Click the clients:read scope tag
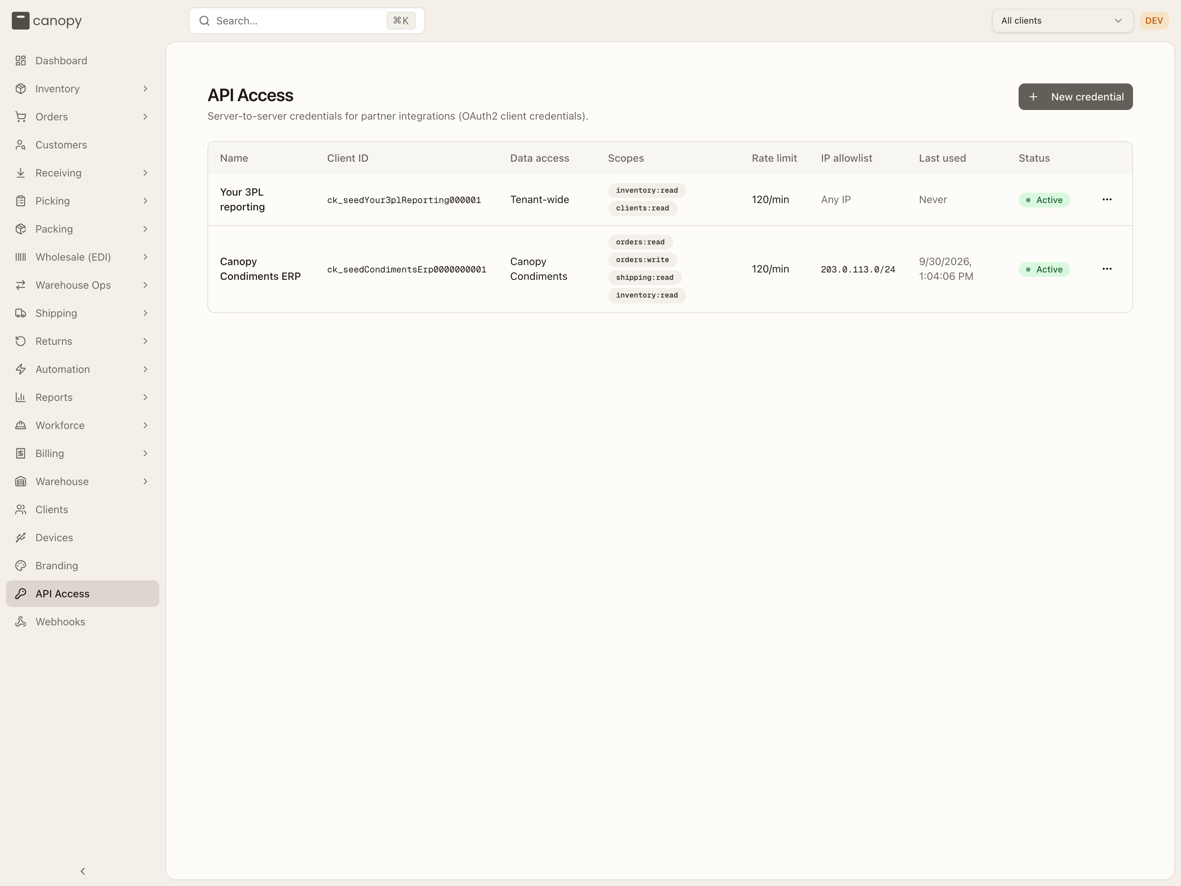 point(642,208)
